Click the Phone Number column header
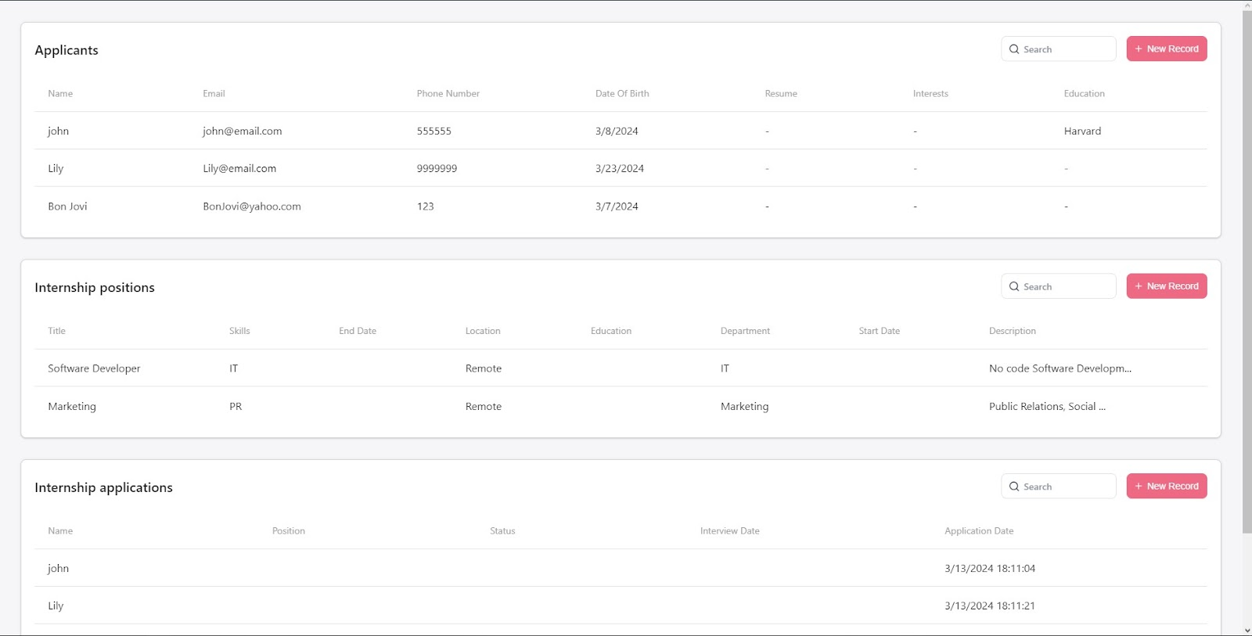 coord(448,93)
